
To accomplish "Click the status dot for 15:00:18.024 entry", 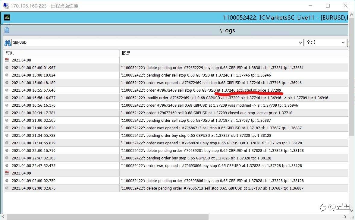I will click(x=7, y=75).
